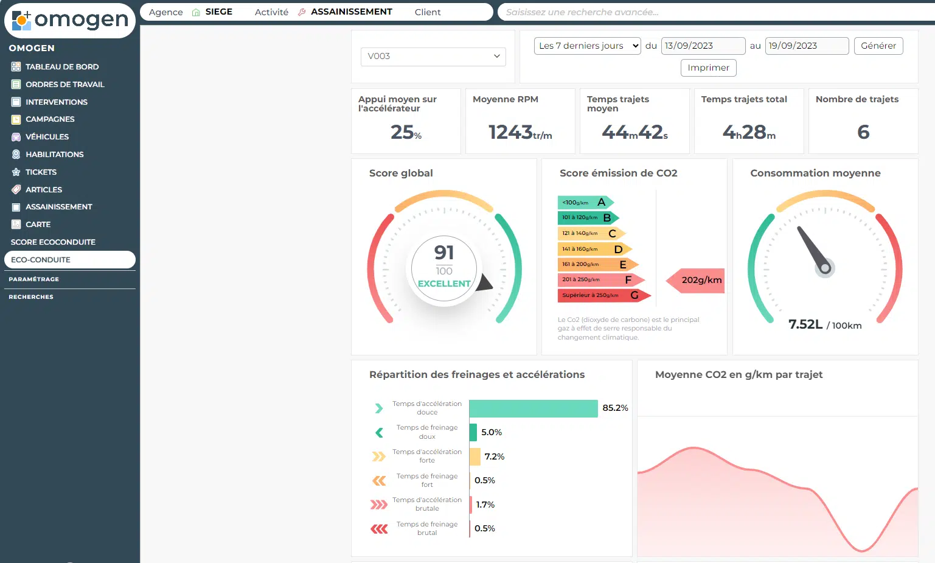935x563 pixels.
Task: Open Campagnes menu item
Action: click(x=50, y=119)
